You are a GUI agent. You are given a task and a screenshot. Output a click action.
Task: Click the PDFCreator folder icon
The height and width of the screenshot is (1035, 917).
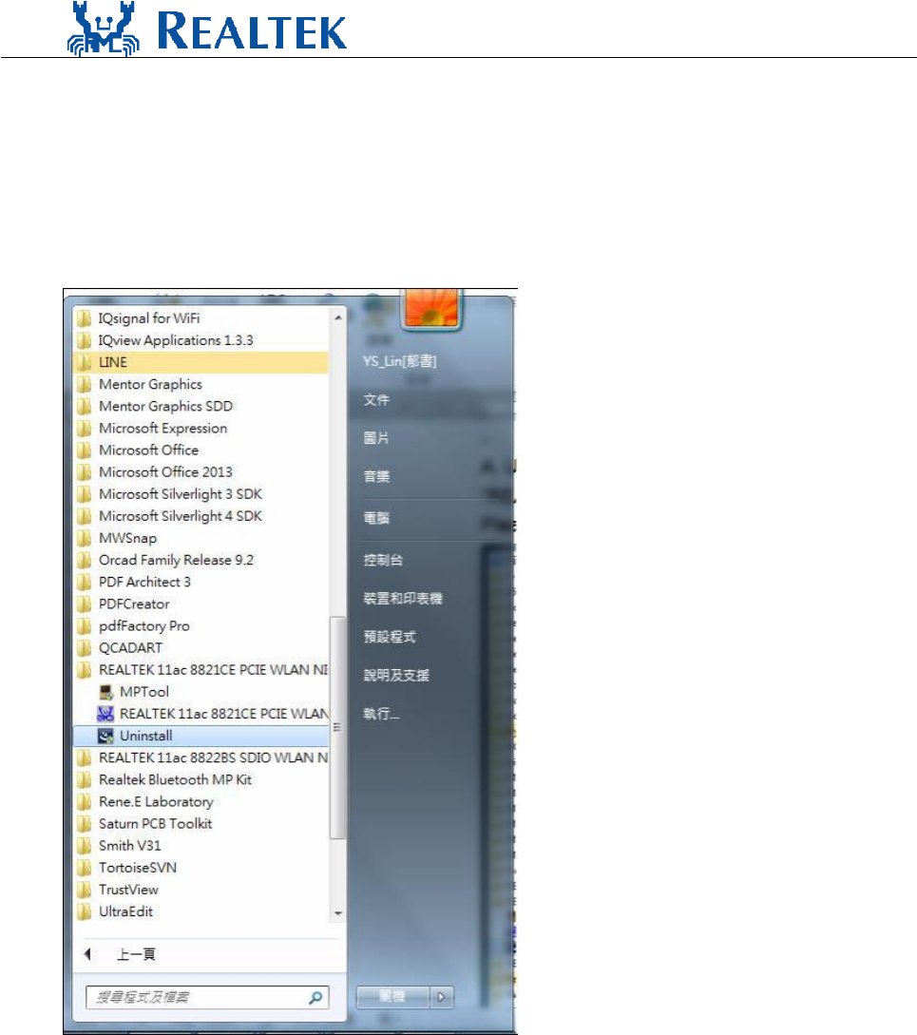[84, 604]
